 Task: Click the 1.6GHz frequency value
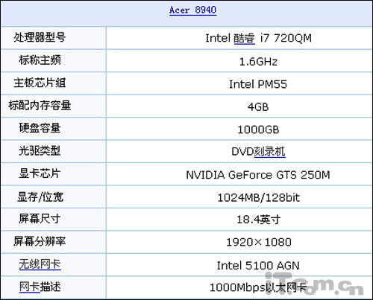(258, 62)
